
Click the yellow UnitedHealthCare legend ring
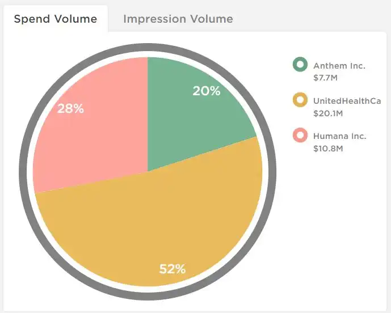(x=300, y=100)
